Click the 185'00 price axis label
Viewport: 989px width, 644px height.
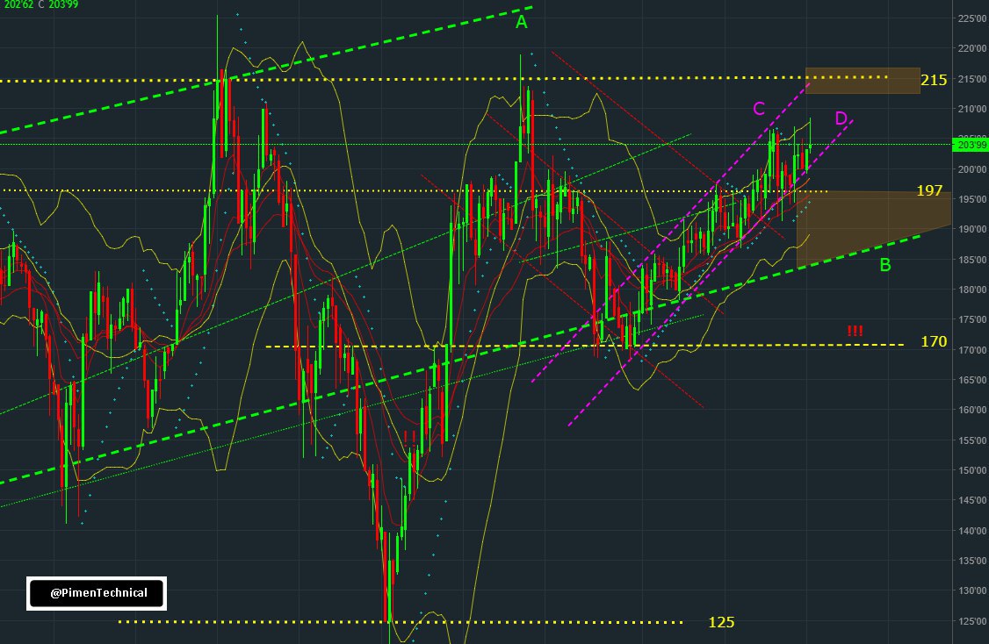coord(972,260)
